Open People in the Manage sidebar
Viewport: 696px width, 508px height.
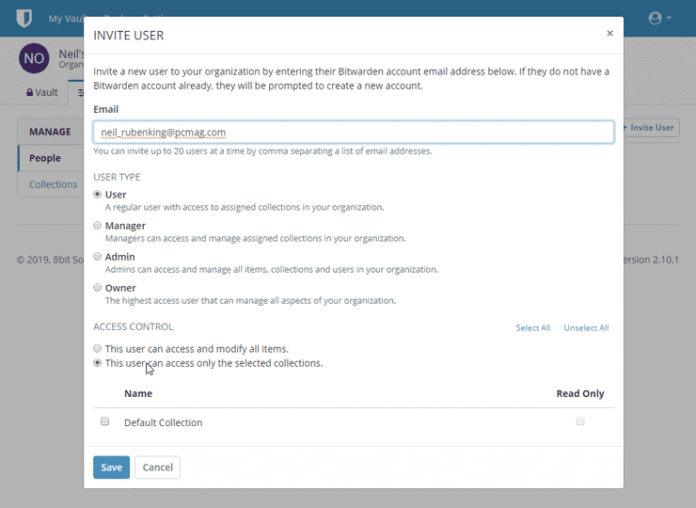point(51,158)
